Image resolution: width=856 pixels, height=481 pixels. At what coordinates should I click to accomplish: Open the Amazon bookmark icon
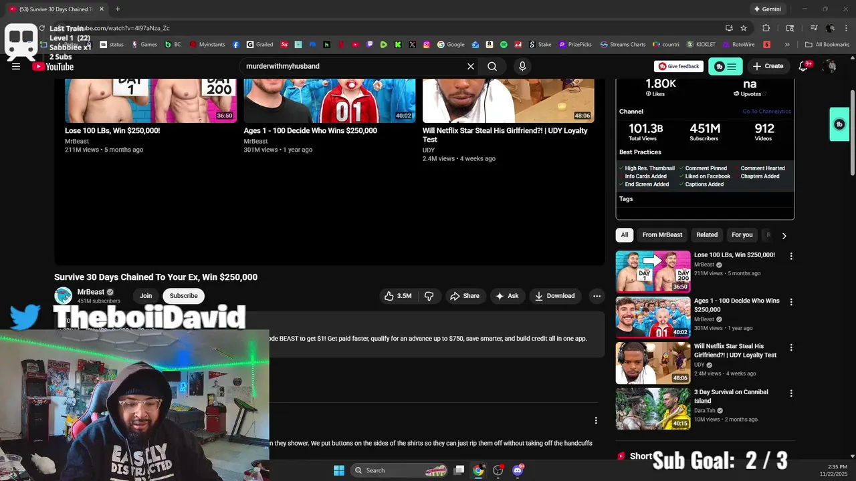(490, 45)
